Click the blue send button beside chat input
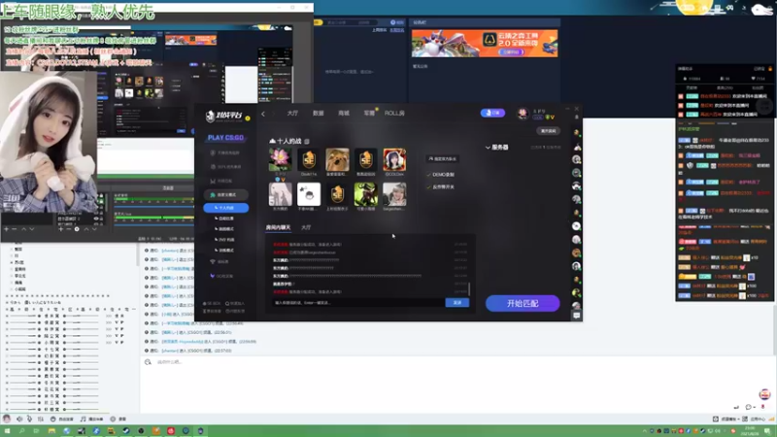The image size is (777, 437). click(456, 302)
